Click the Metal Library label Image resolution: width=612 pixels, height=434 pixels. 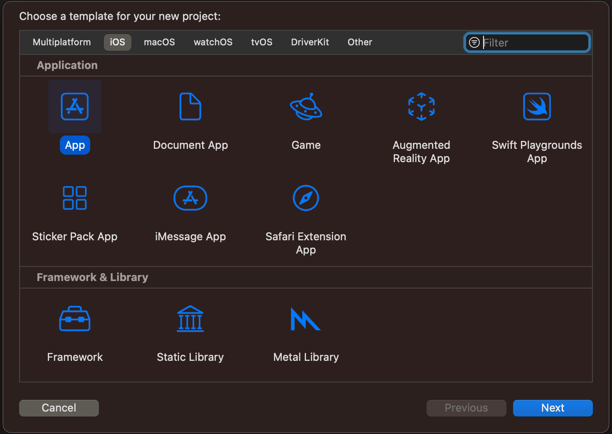coord(306,357)
